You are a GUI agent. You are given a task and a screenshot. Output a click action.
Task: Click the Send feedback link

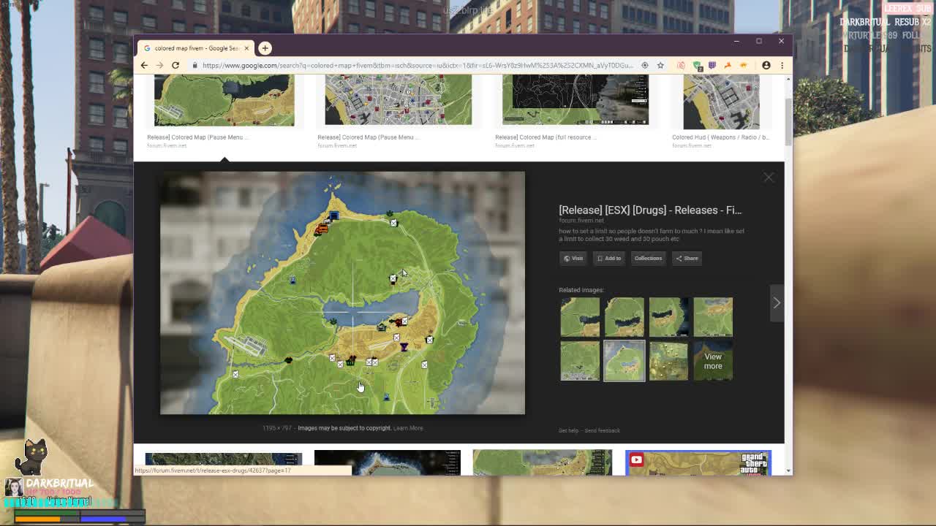click(x=602, y=430)
